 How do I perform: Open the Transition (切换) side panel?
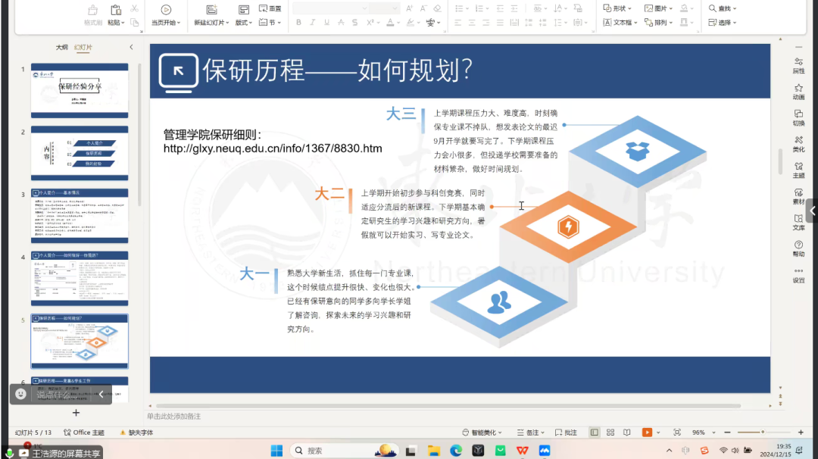(798, 118)
